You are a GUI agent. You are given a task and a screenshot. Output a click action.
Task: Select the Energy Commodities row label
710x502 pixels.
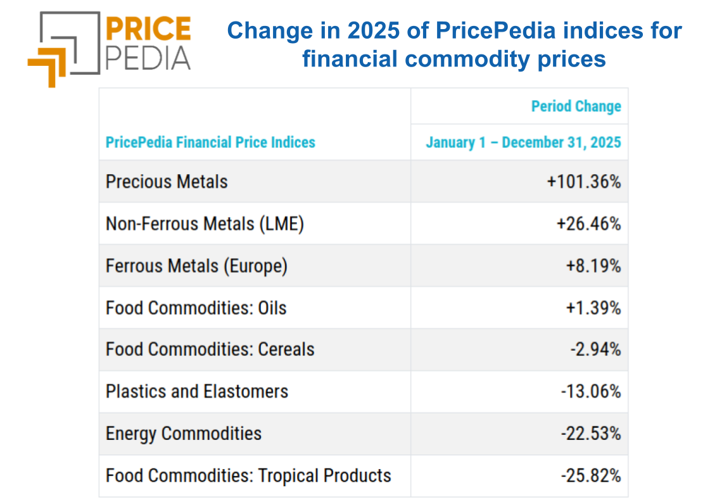click(x=184, y=434)
